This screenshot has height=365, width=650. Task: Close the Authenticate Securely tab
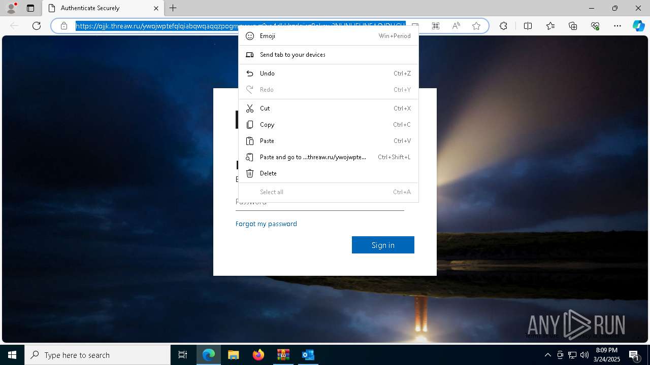coord(156,8)
